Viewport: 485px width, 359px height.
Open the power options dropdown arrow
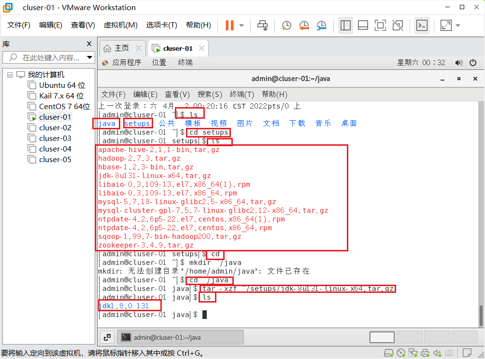(242, 26)
